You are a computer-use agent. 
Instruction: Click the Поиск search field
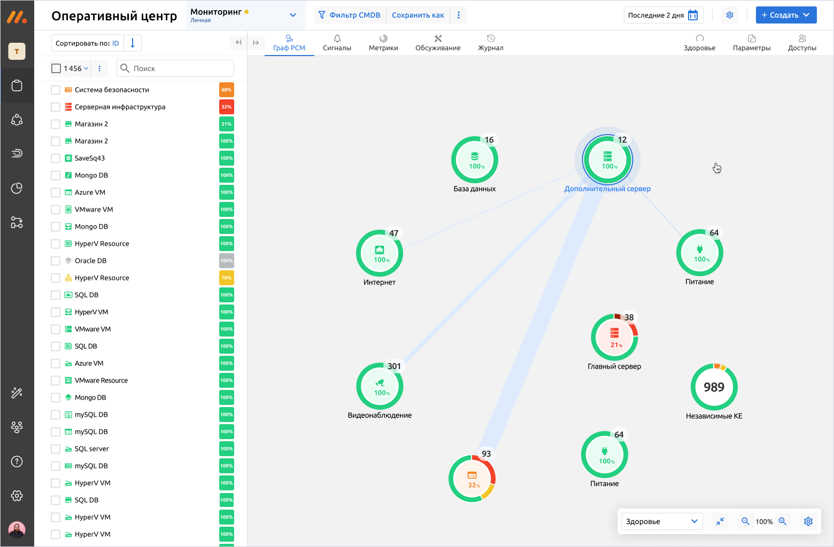[175, 68]
